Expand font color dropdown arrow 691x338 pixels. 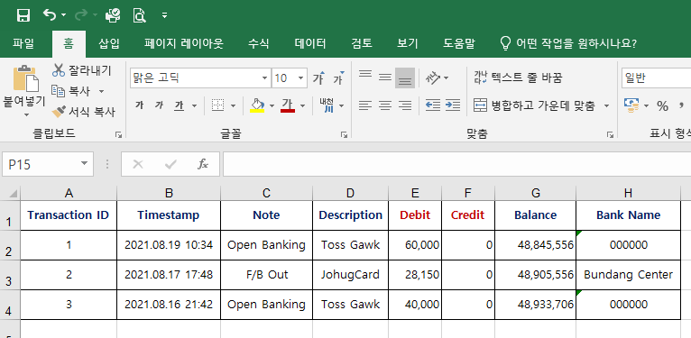pyautogui.click(x=303, y=105)
